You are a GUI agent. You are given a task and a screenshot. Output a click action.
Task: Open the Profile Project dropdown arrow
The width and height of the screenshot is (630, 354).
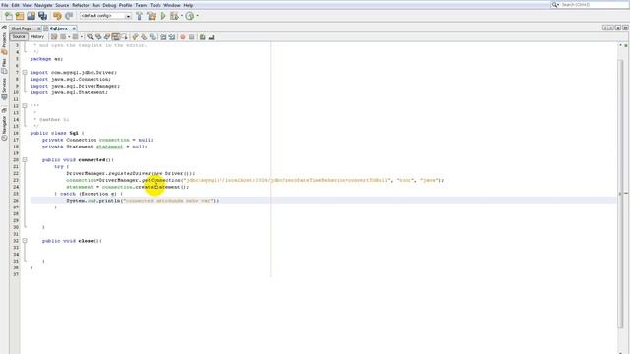click(x=197, y=16)
